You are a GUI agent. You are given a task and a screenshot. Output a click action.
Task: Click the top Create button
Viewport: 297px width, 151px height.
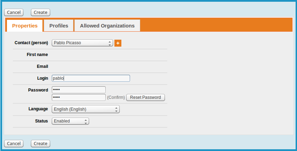coord(40,13)
